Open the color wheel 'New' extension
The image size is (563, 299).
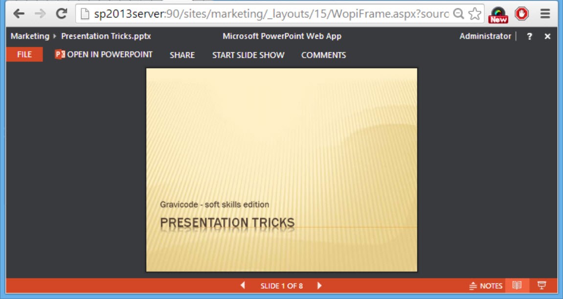(498, 15)
